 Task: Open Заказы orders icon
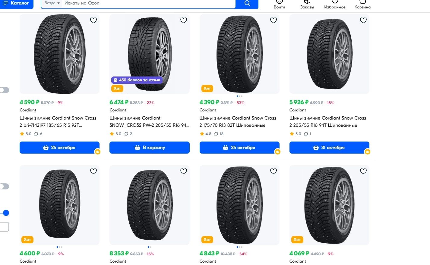pyautogui.click(x=307, y=4)
